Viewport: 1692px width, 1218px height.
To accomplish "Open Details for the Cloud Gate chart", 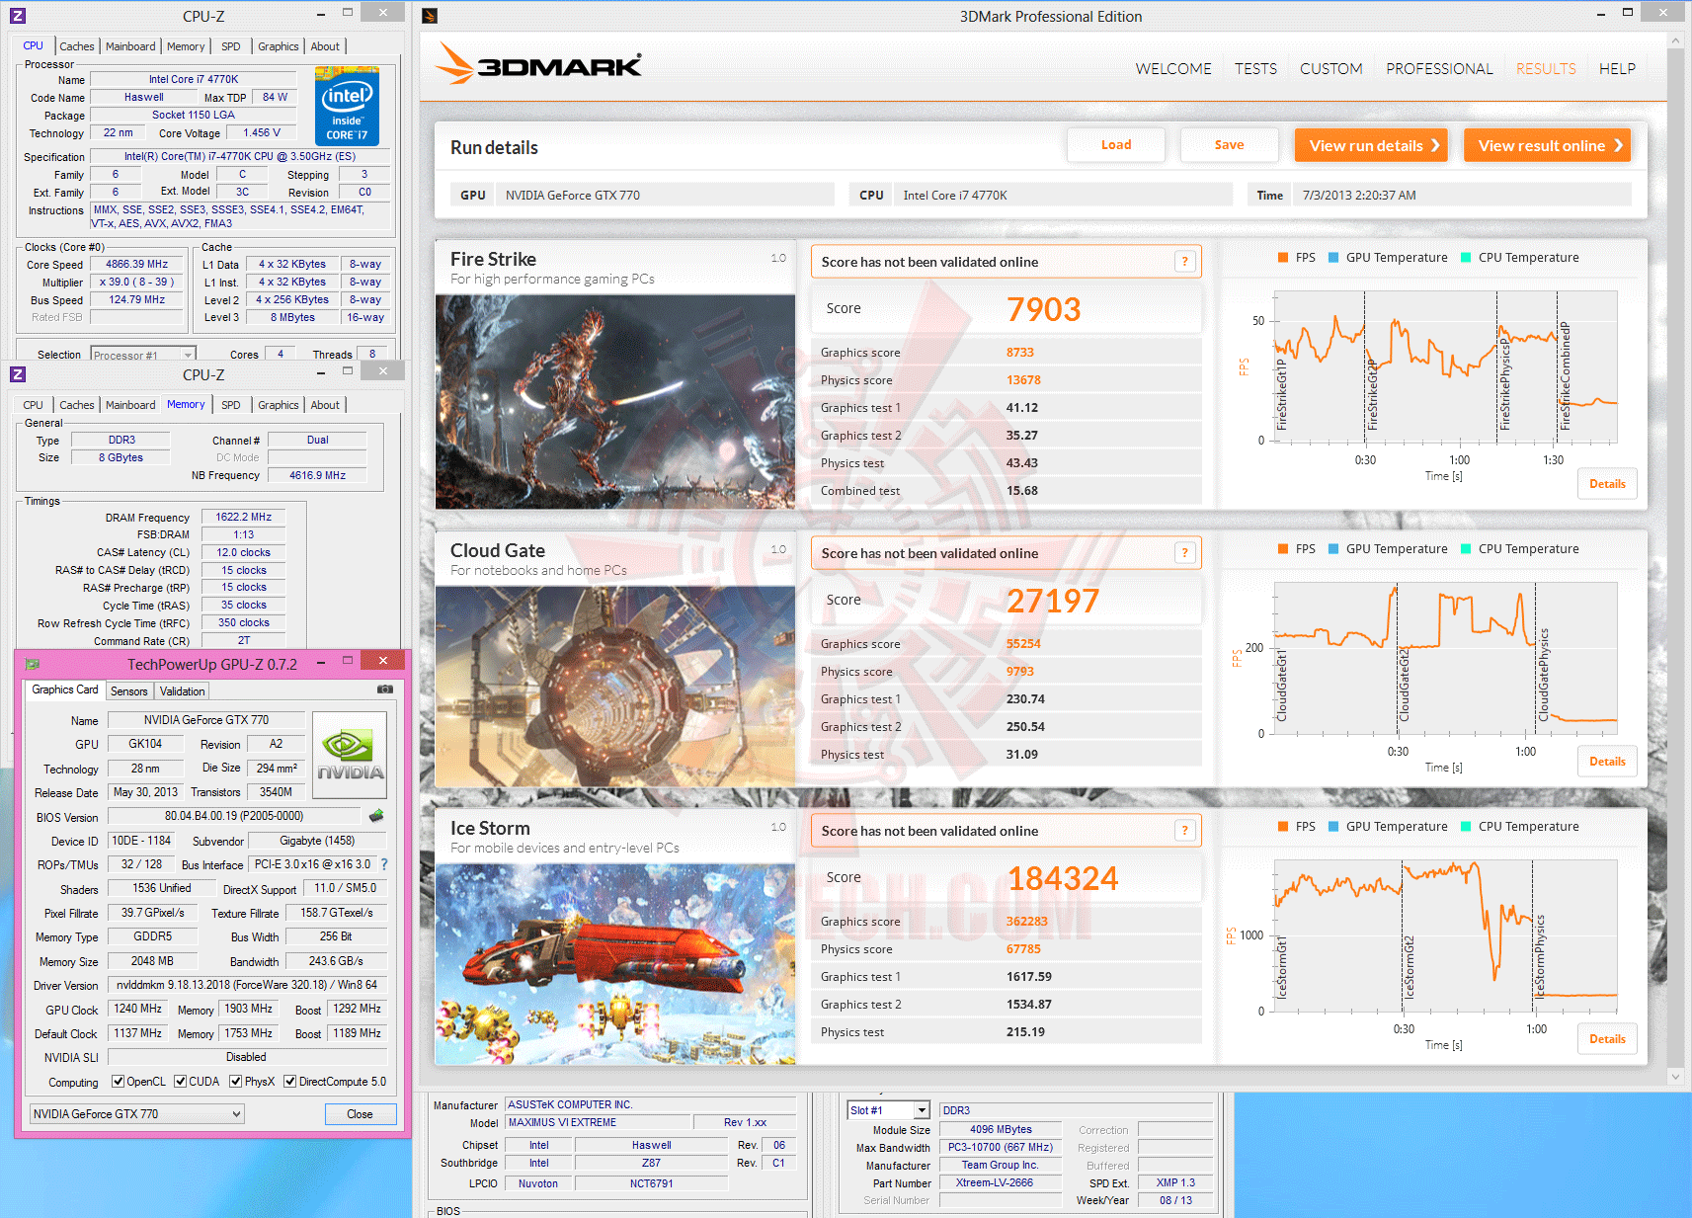I will [1607, 762].
